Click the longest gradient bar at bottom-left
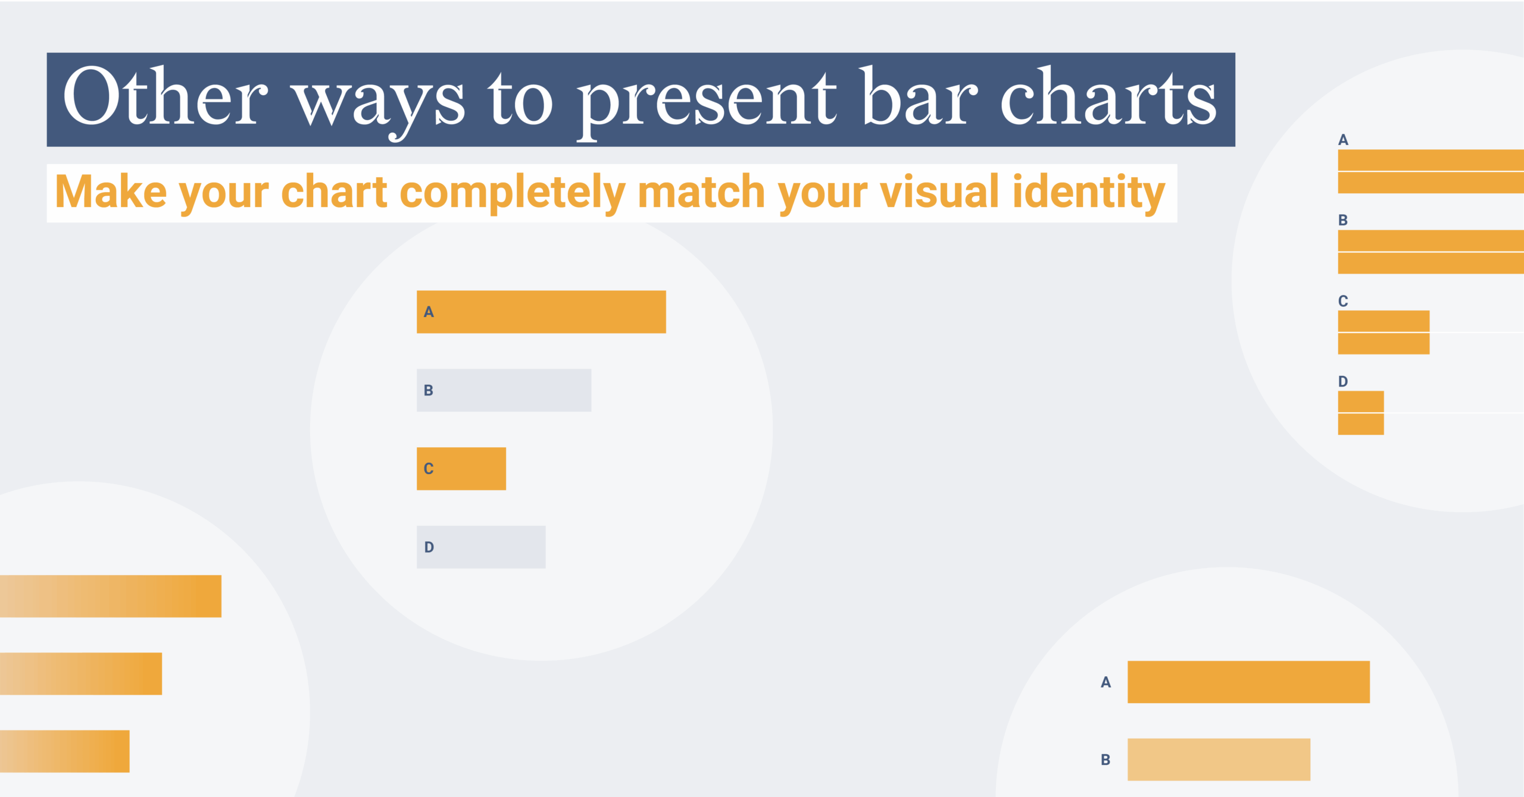 (x=110, y=596)
